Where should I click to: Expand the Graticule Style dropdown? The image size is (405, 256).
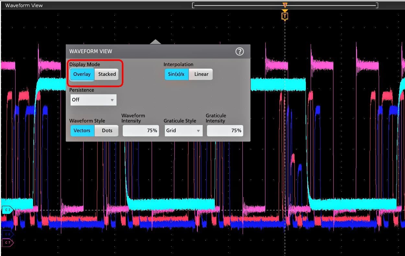click(183, 131)
